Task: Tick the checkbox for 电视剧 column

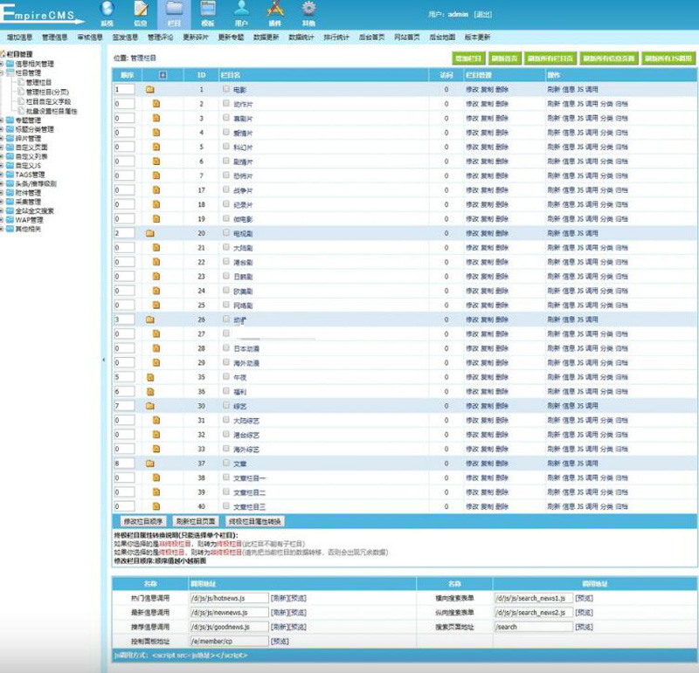Action: 226,233
